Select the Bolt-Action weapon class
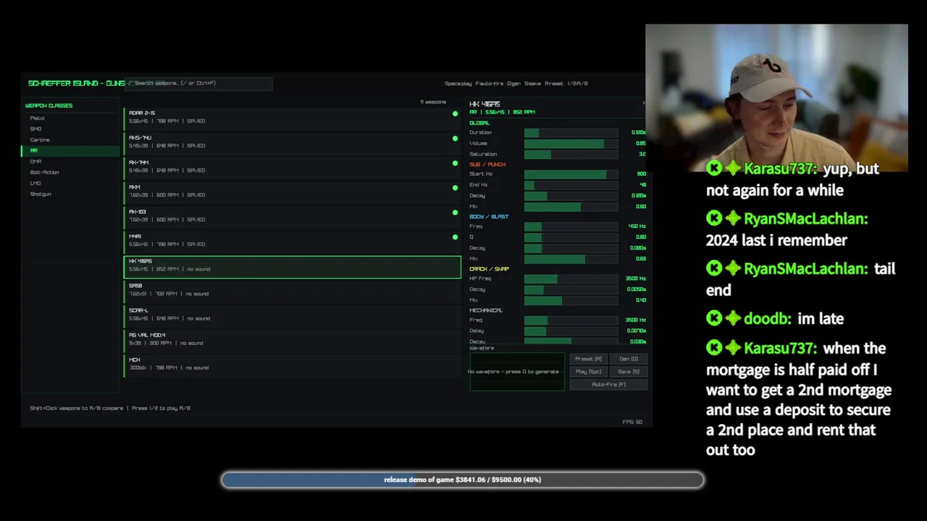The image size is (927, 521). point(44,172)
